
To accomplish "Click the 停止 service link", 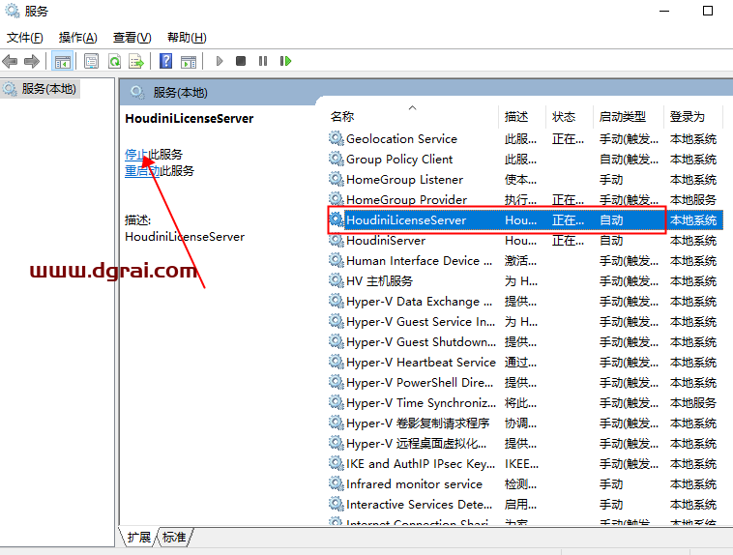I will click(x=136, y=155).
